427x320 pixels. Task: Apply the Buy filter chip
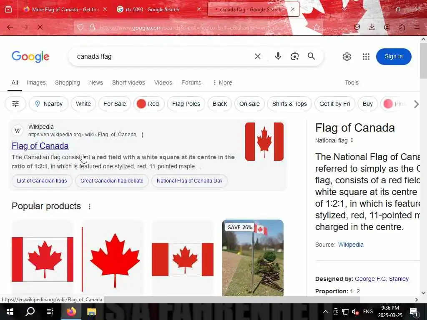pos(368,104)
